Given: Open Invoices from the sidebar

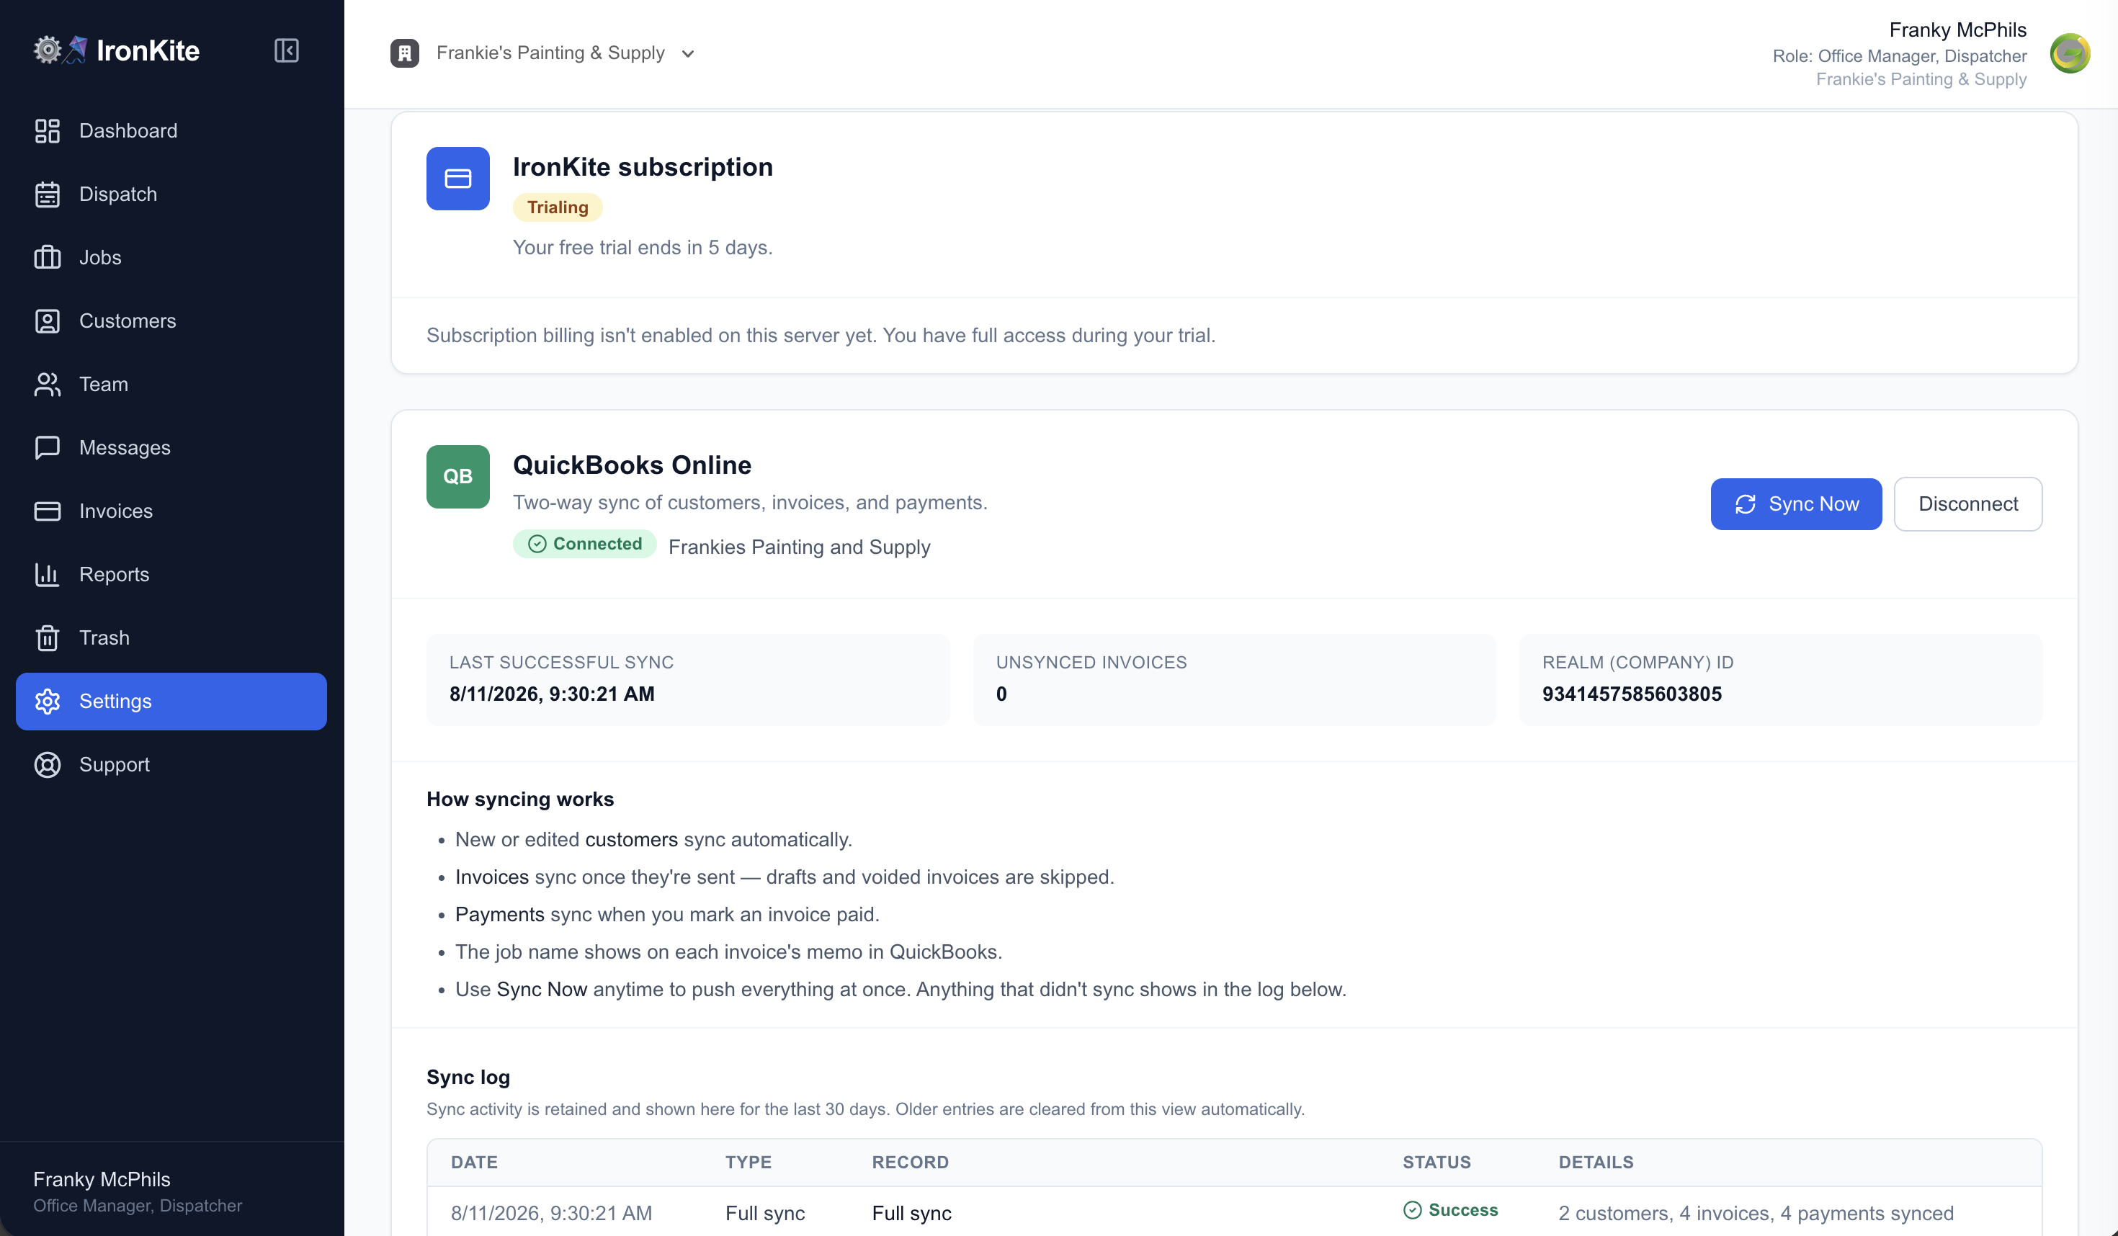Looking at the screenshot, I should [x=171, y=511].
